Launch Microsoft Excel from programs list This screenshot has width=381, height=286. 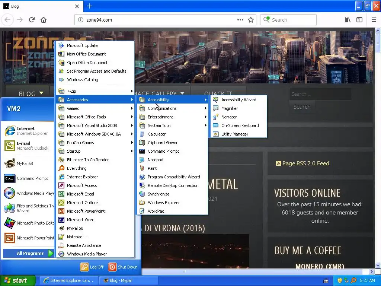pos(95,194)
